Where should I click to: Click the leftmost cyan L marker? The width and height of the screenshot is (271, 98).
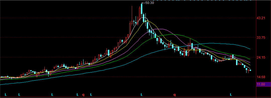[x=6, y=95]
